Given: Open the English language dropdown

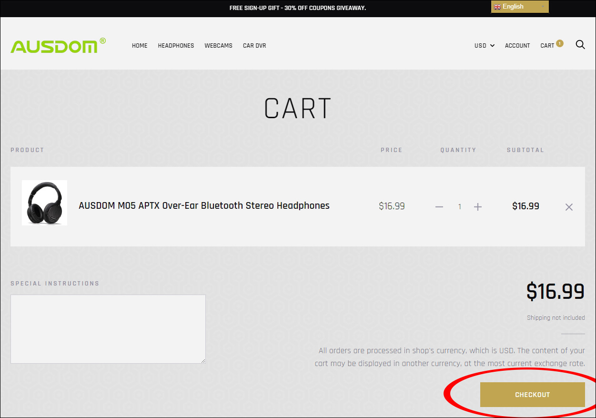Looking at the screenshot, I should click(x=520, y=7).
